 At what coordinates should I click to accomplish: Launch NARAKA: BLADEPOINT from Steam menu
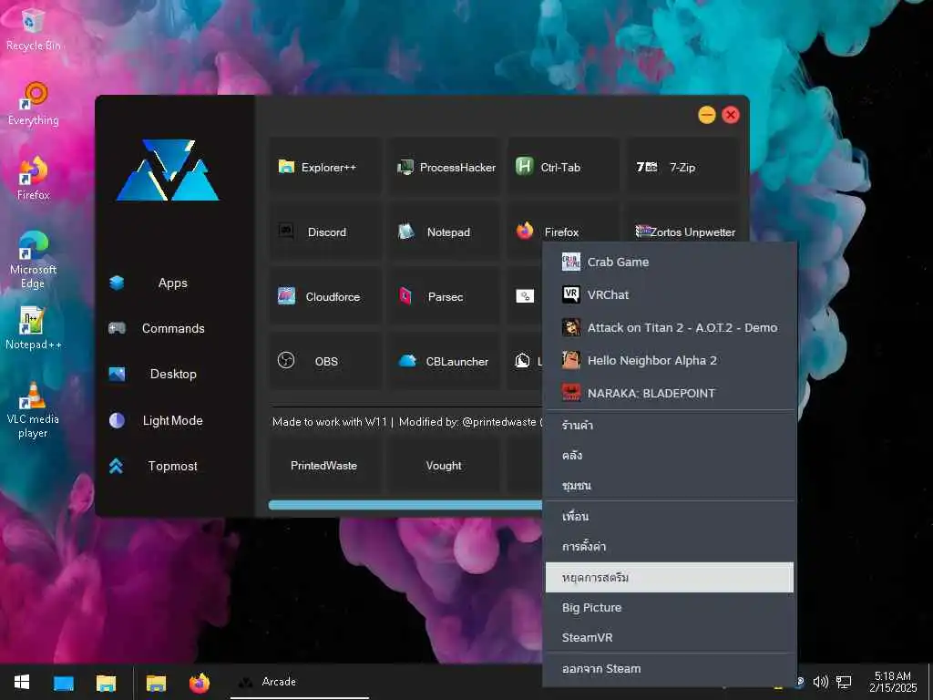(670, 393)
